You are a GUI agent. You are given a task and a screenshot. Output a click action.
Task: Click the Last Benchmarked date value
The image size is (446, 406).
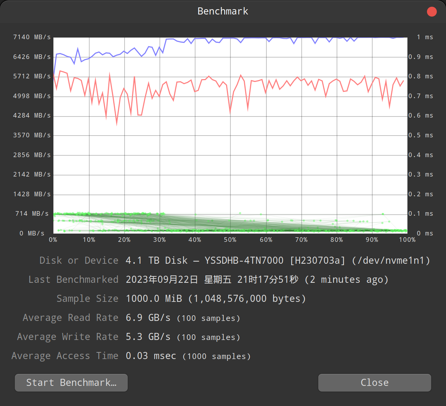tap(257, 280)
